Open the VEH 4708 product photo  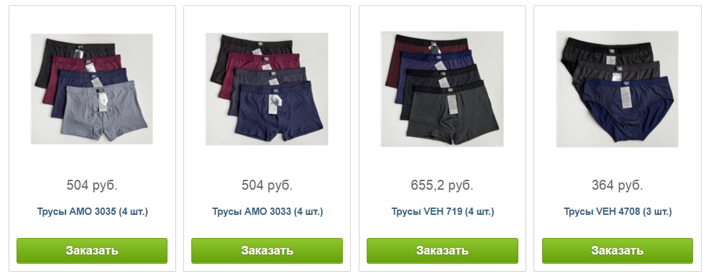point(618,89)
